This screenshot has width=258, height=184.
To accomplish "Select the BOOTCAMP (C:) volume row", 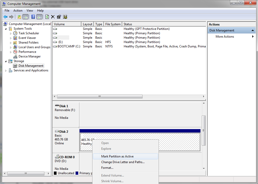I will (x=129, y=46).
